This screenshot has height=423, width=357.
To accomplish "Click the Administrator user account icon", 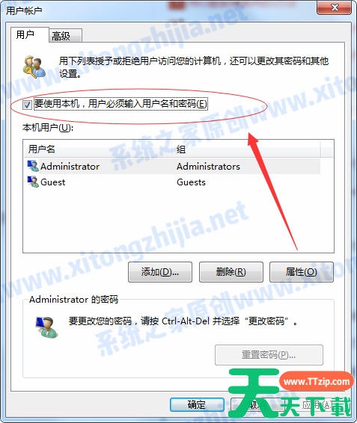I will coord(33,166).
